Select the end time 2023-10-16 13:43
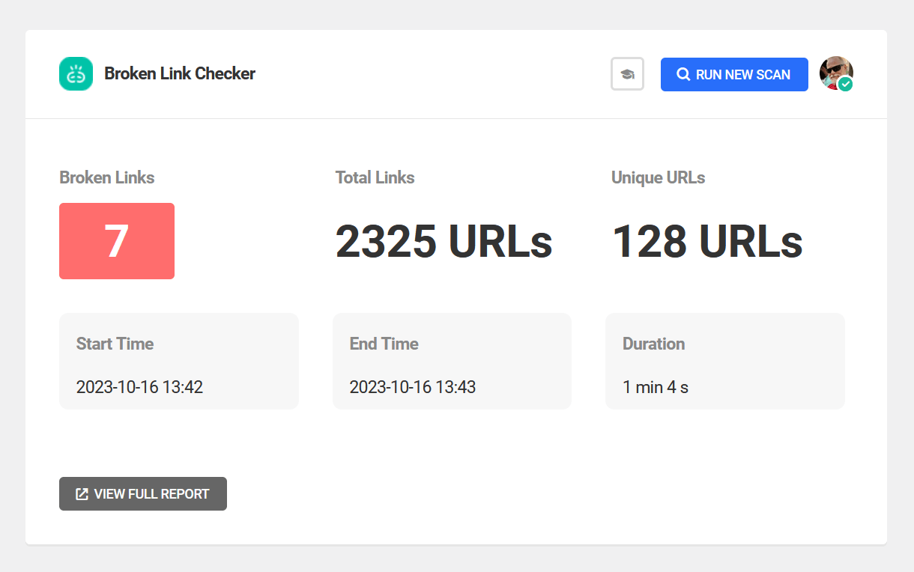Screen dimensions: 914x572 point(413,387)
